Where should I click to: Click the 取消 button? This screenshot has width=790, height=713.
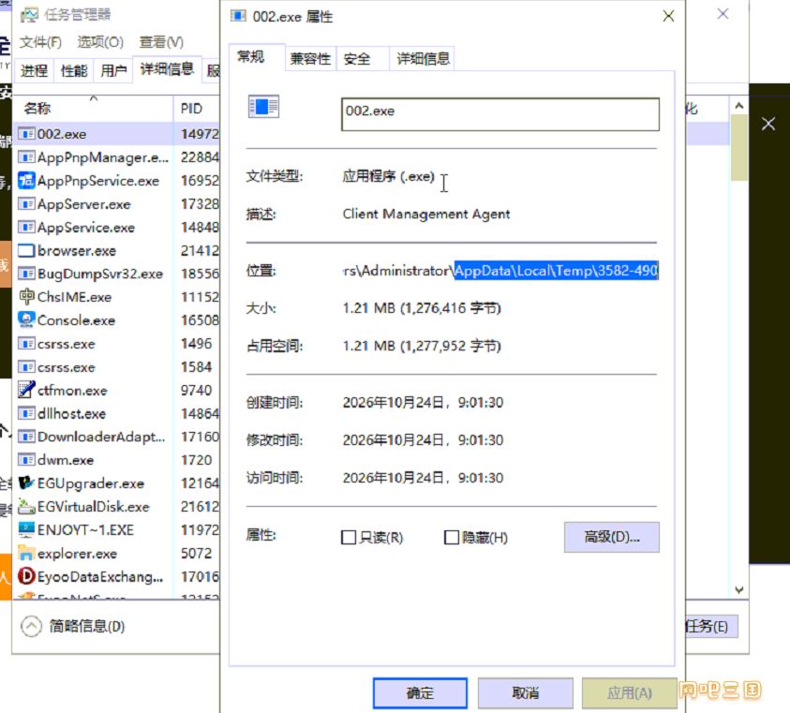click(526, 692)
